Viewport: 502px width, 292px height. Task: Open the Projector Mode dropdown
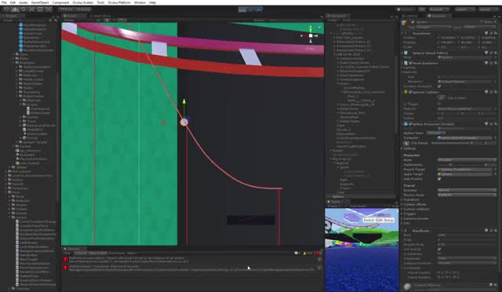[x=467, y=159]
